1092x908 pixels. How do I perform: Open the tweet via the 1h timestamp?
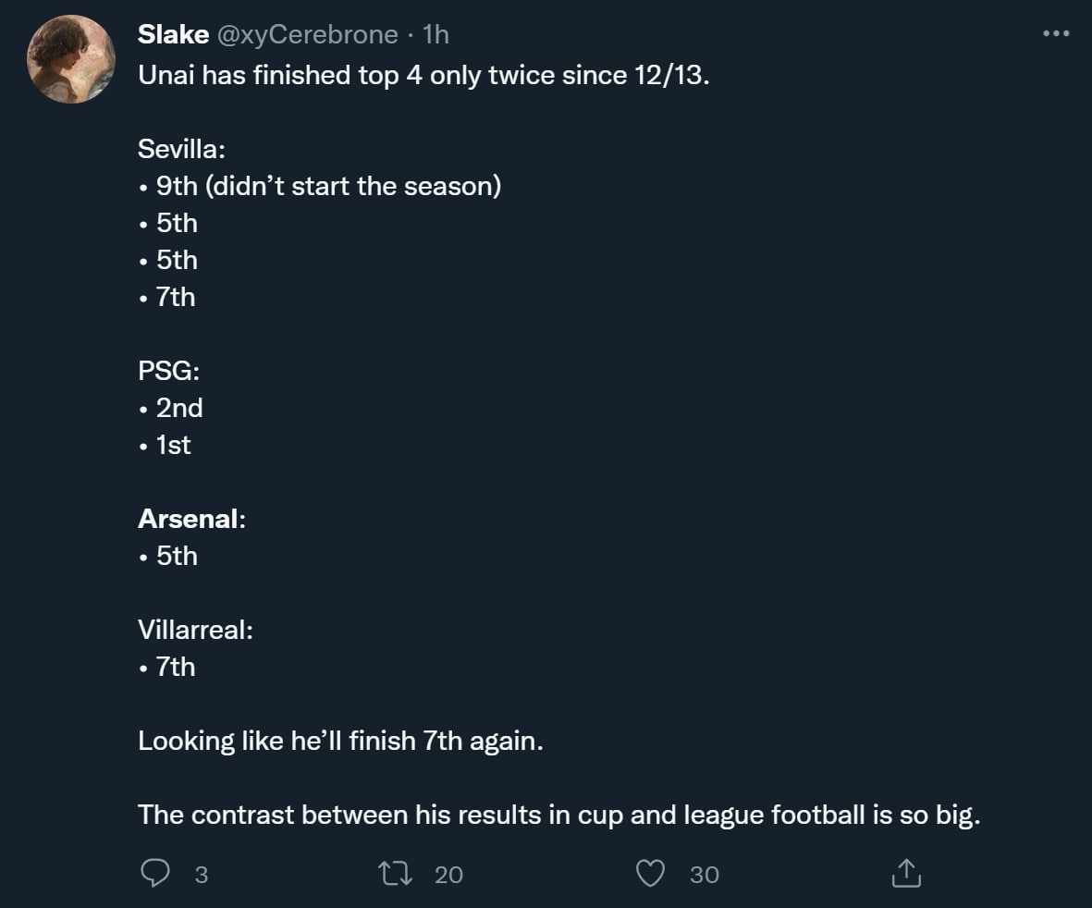[x=436, y=35]
